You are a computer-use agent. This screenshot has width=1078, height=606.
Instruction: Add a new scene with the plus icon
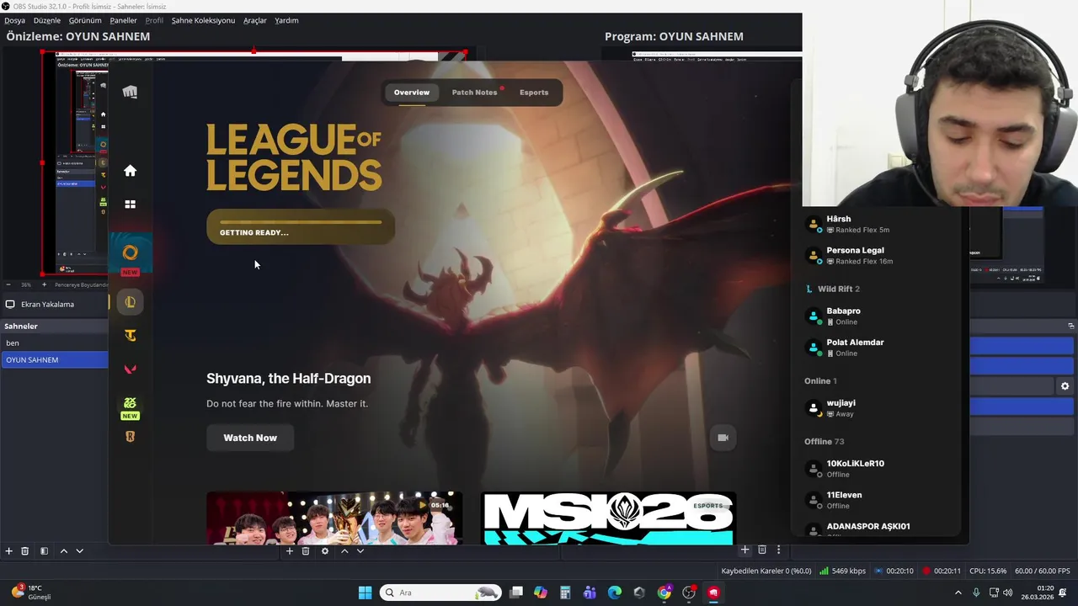(x=8, y=550)
